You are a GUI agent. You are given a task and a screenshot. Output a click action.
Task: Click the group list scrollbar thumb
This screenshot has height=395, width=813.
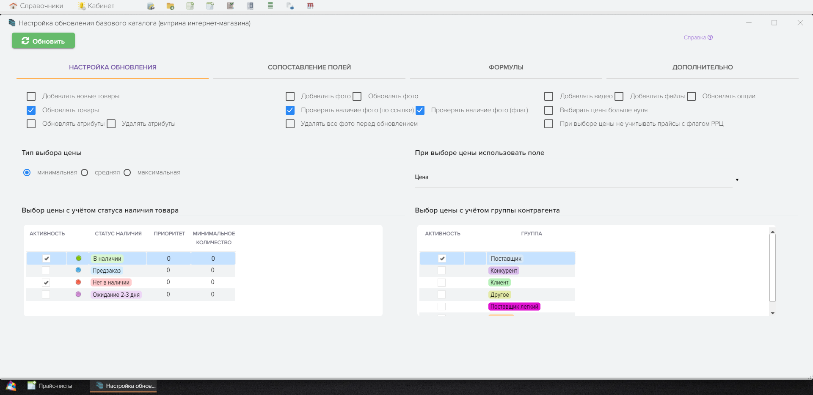point(773,268)
